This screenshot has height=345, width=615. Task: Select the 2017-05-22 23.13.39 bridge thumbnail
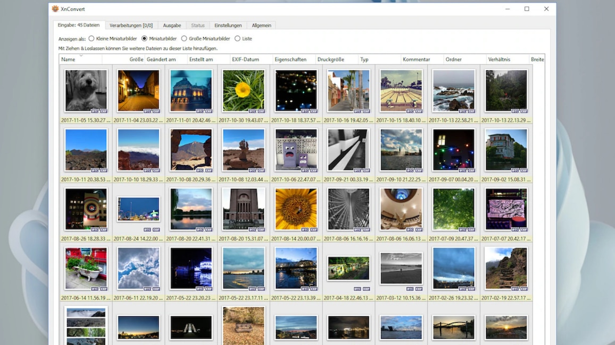296,269
